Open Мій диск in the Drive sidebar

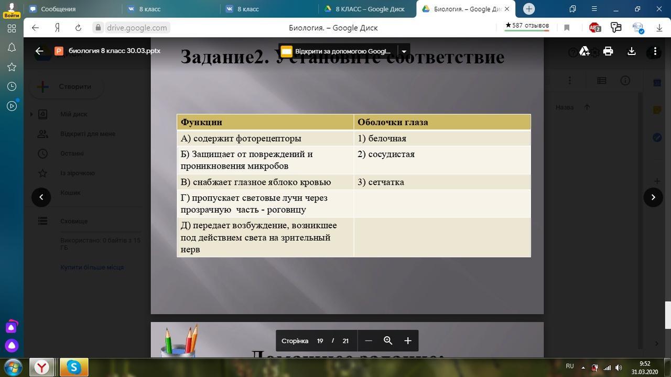click(x=74, y=114)
